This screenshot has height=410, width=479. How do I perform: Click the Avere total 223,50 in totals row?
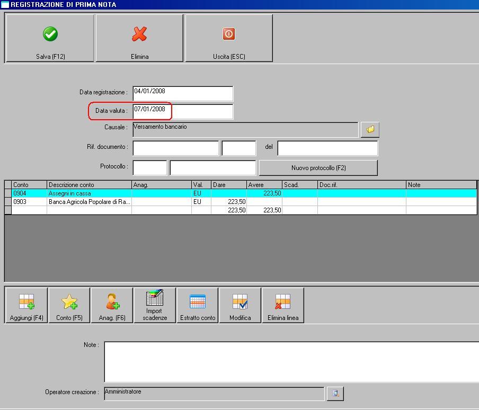pos(264,210)
